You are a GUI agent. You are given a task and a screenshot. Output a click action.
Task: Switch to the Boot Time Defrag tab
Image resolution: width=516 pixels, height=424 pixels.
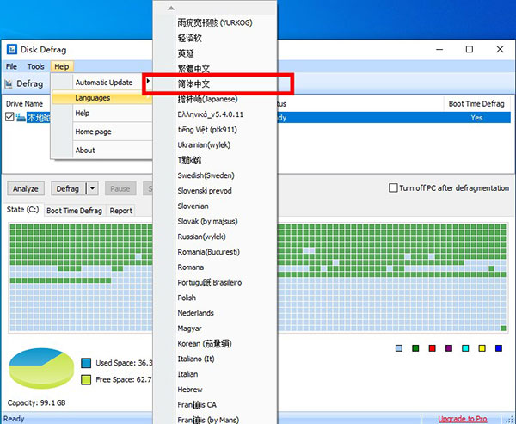click(74, 210)
